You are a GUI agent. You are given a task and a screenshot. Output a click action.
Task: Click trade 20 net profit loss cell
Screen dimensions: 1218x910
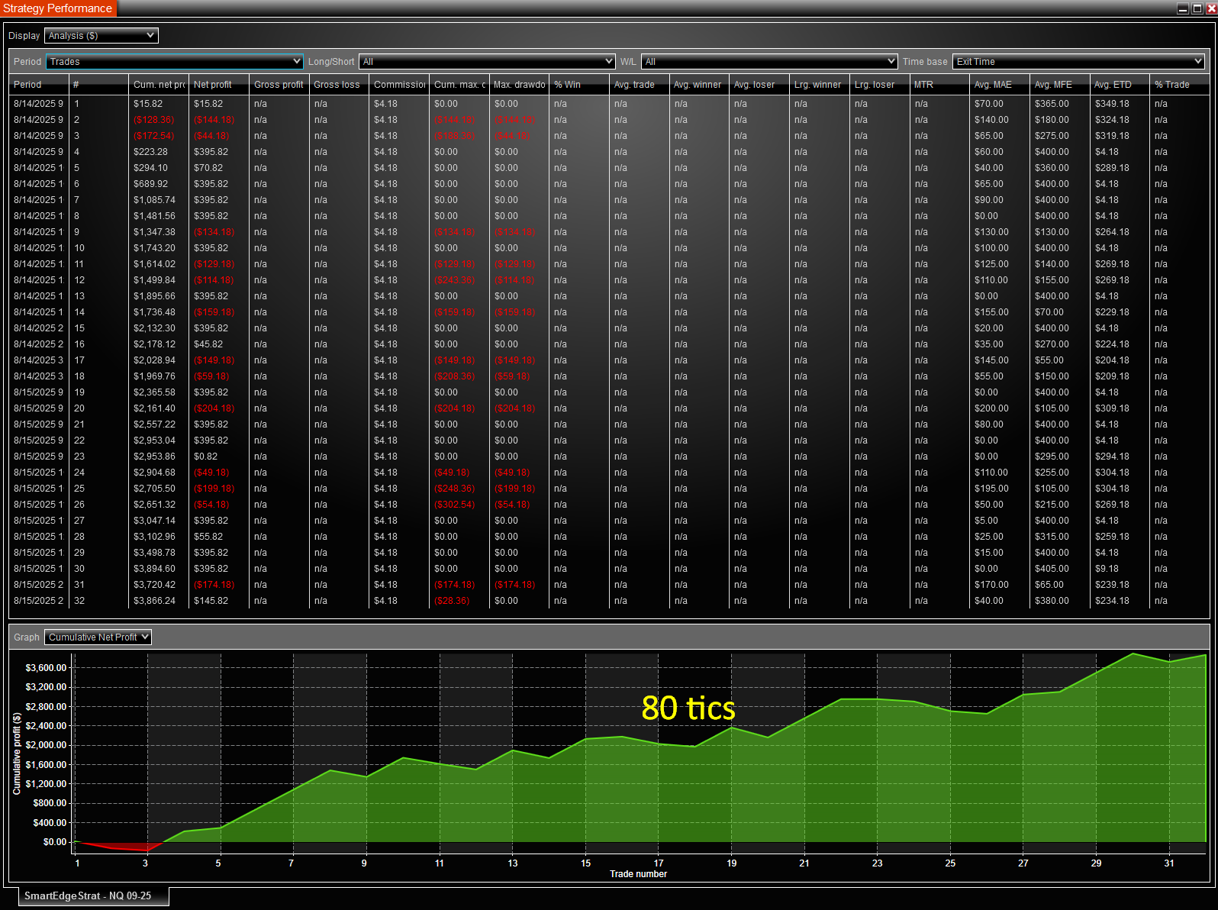[214, 408]
